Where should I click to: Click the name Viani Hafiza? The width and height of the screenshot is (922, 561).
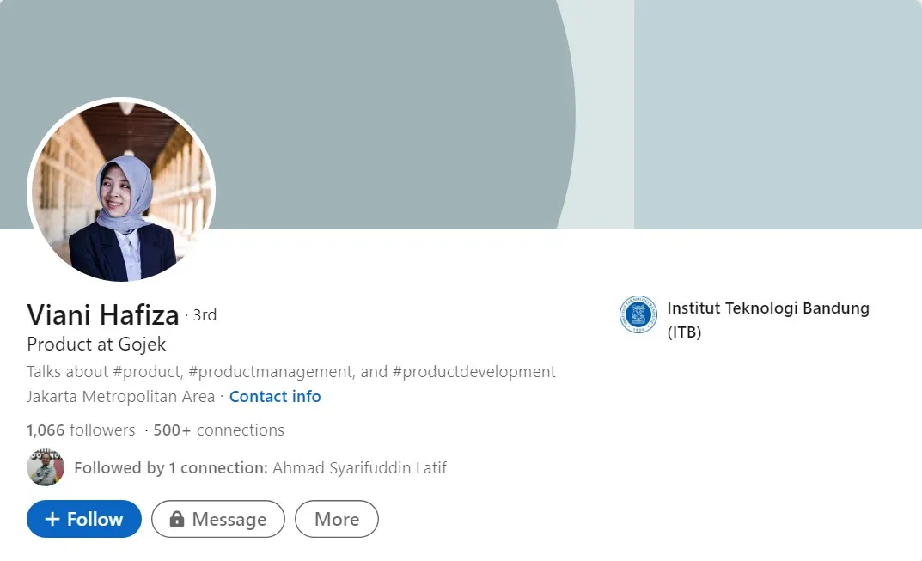[x=103, y=315]
